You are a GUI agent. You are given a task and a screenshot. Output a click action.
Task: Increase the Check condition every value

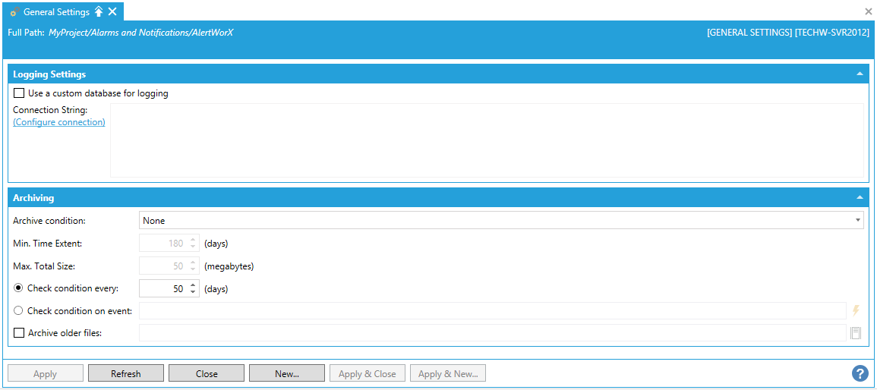pos(193,285)
